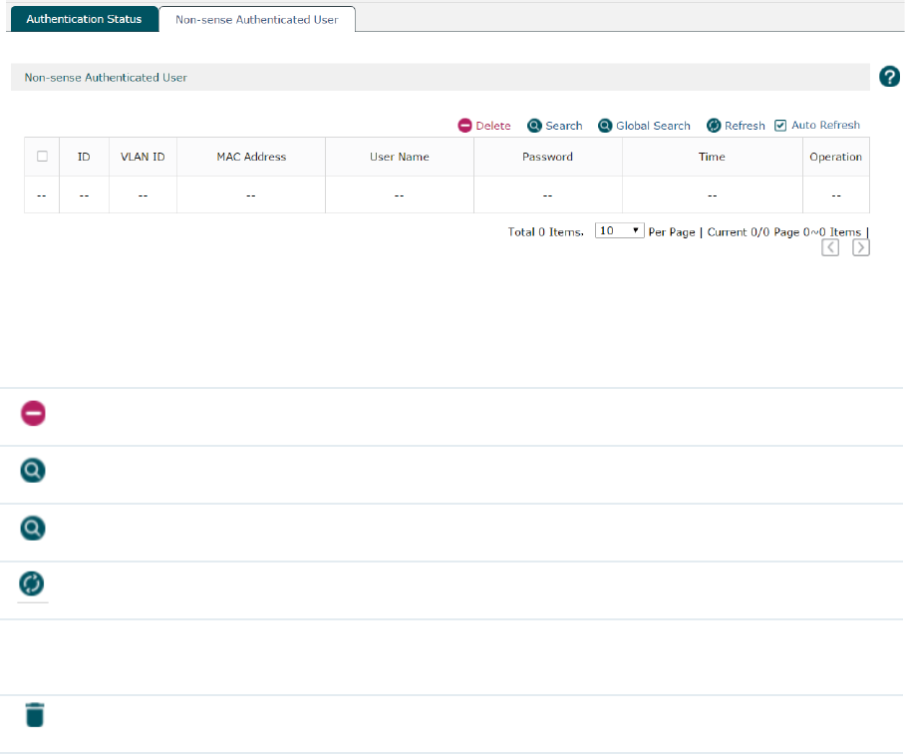Check the select-all checkbox in table header

(x=42, y=156)
